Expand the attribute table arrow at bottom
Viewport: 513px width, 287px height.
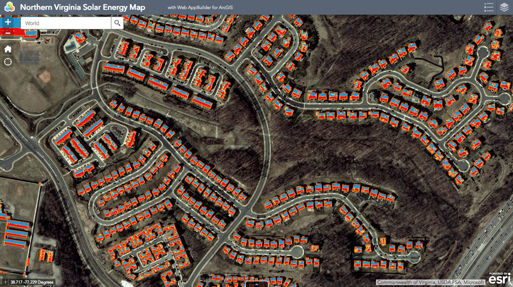256,285
